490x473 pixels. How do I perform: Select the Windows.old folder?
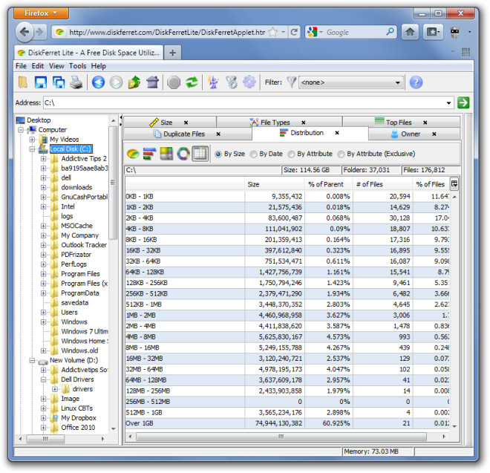79,350
